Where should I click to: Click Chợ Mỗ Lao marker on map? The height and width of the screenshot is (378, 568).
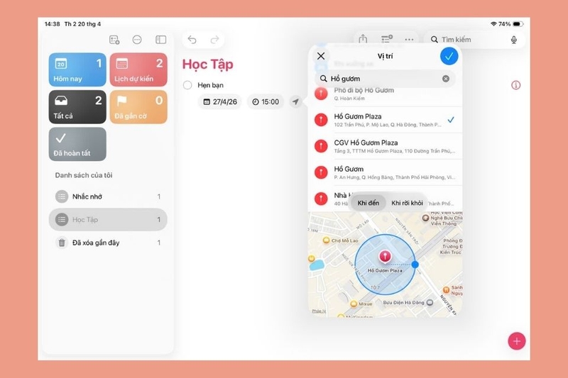326,240
